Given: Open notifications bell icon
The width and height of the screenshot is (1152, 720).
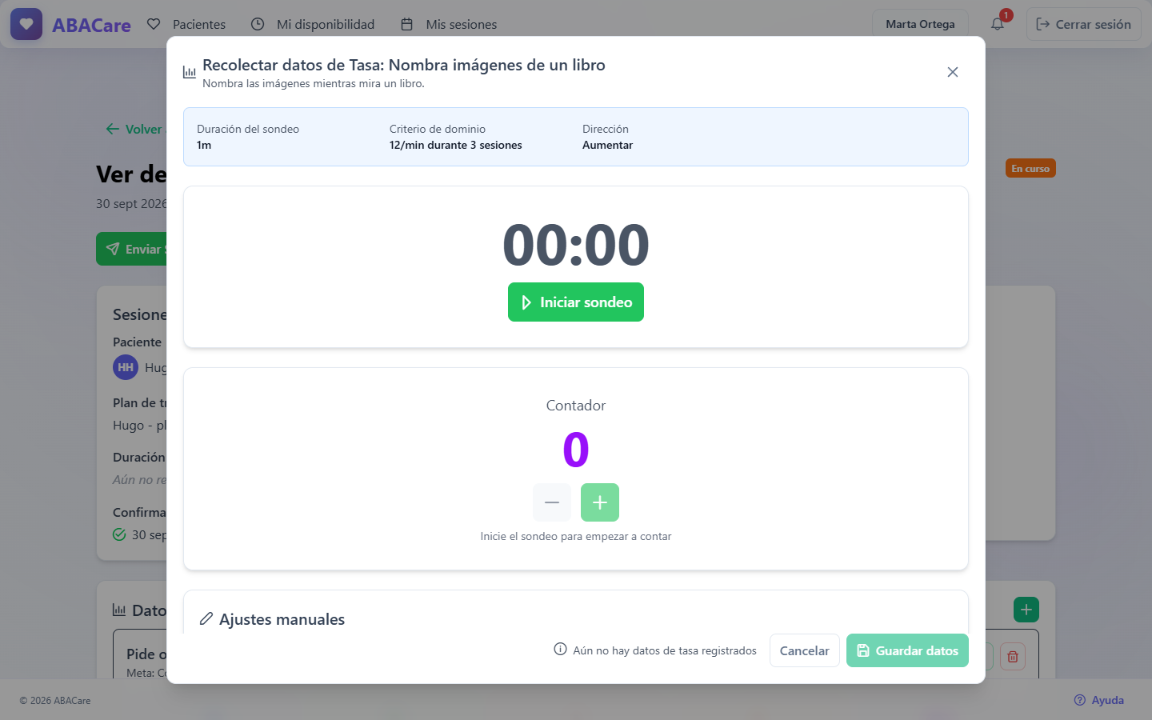Looking at the screenshot, I should click(998, 24).
